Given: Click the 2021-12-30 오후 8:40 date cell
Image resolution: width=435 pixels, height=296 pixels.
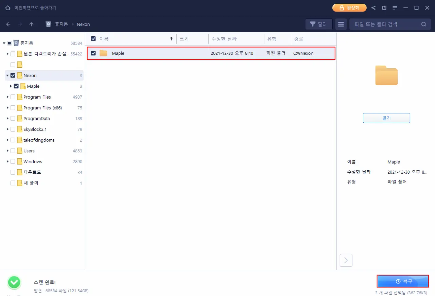Looking at the screenshot, I should click(x=232, y=53).
